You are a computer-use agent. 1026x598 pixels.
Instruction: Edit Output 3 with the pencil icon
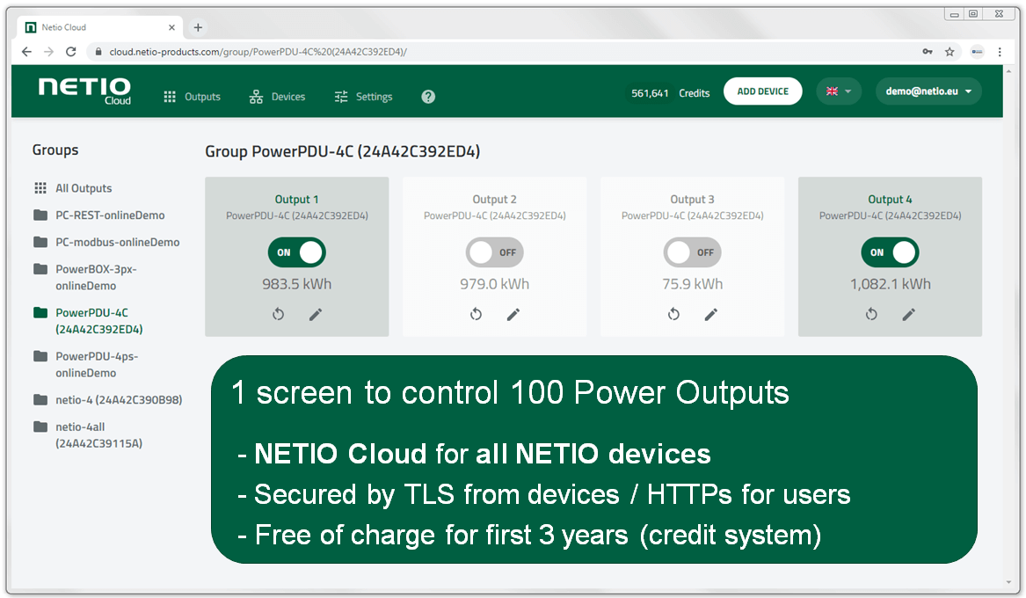pyautogui.click(x=710, y=315)
